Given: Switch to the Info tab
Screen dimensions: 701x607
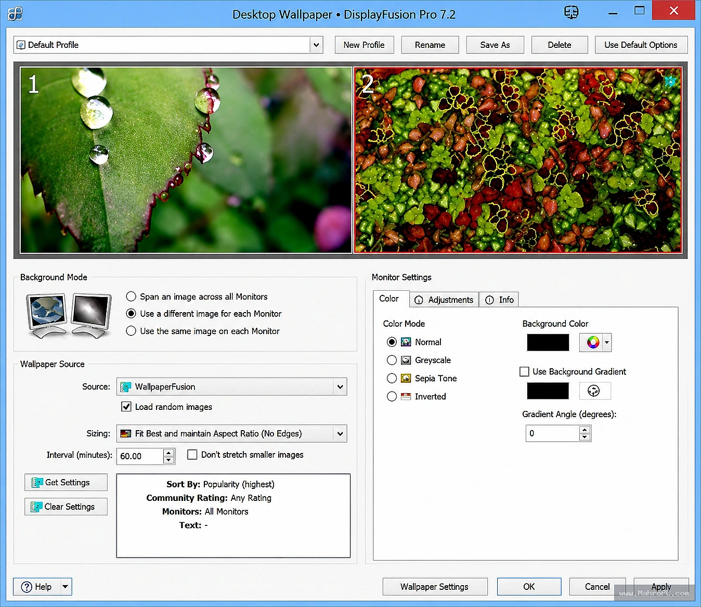Looking at the screenshot, I should click(x=499, y=300).
